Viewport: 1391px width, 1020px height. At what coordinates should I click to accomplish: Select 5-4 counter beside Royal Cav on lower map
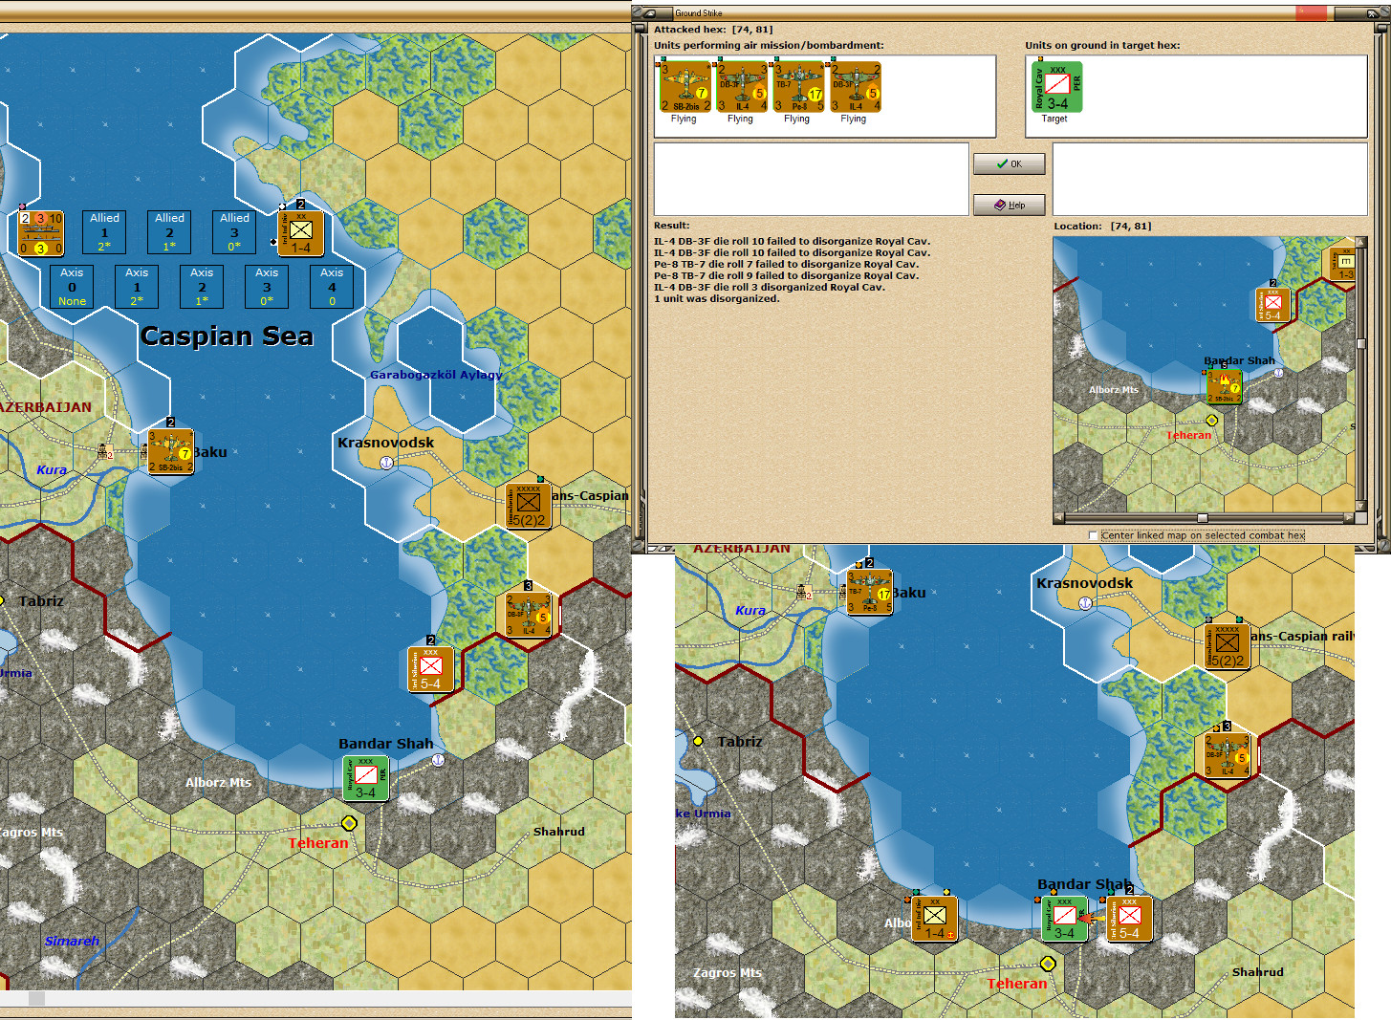tap(1130, 919)
